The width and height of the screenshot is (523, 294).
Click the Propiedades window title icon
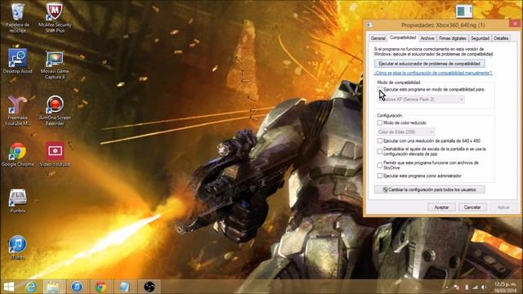click(x=369, y=25)
